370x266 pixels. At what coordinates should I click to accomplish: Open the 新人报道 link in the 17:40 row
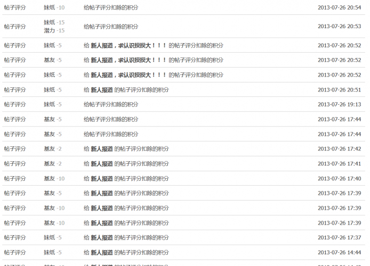(x=101, y=179)
